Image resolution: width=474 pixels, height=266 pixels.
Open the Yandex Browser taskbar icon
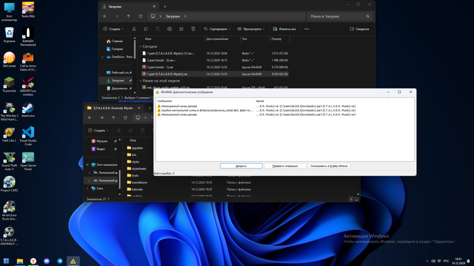tap(33, 261)
